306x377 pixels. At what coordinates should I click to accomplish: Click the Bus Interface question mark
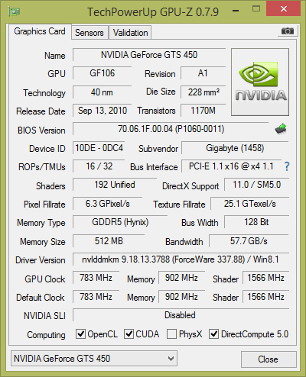tap(287, 166)
